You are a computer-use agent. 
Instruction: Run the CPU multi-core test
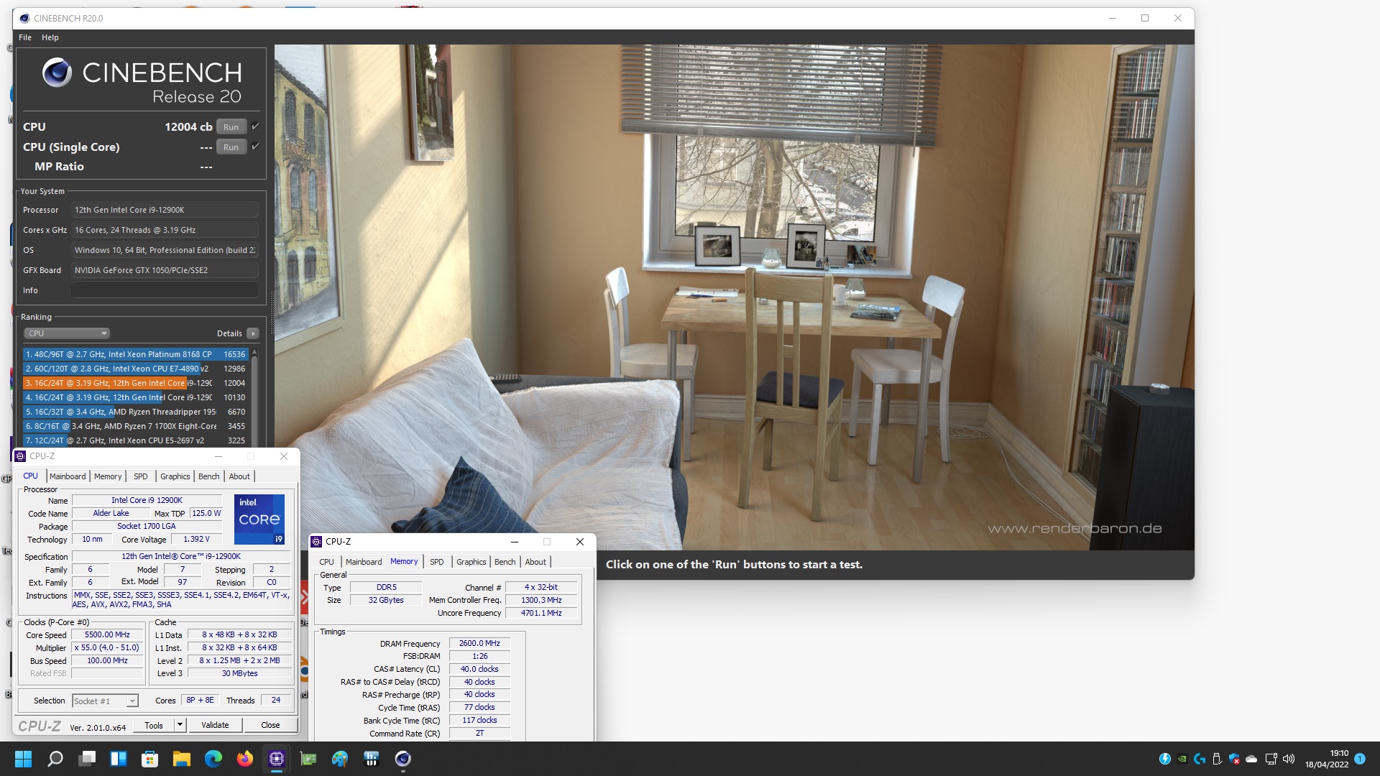[231, 126]
